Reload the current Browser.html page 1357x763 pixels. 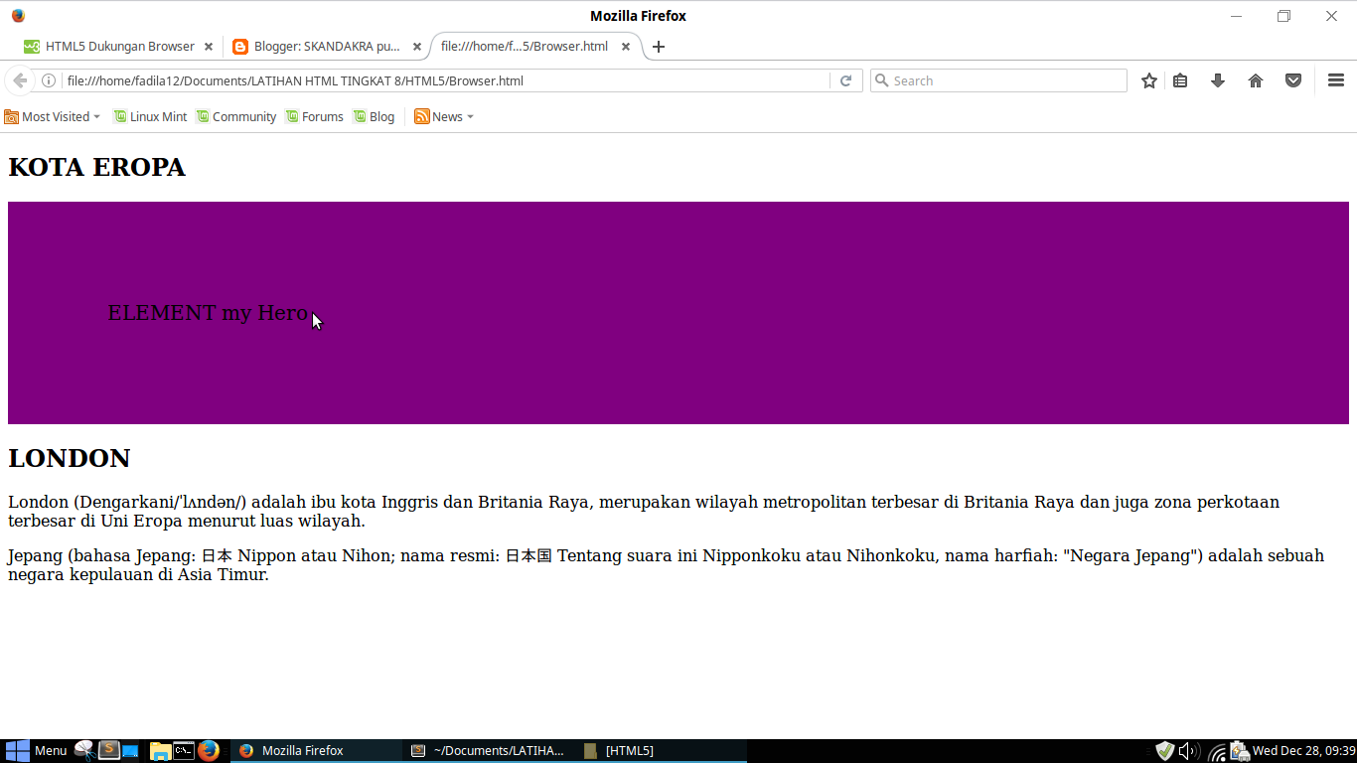coord(845,80)
